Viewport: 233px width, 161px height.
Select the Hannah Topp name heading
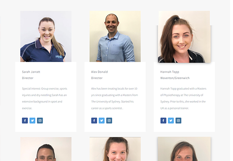170,72
